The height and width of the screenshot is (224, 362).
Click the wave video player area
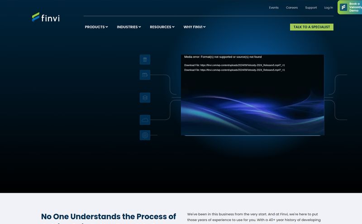[252, 108]
